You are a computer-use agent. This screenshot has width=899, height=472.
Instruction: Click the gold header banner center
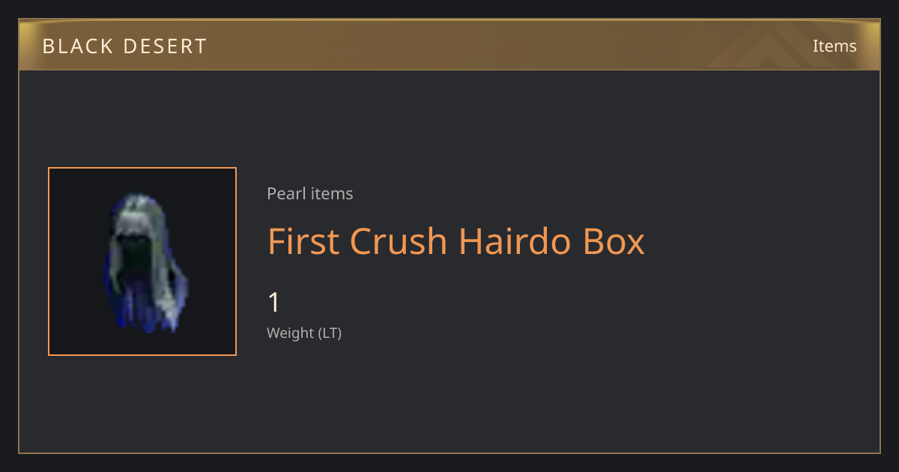click(449, 45)
